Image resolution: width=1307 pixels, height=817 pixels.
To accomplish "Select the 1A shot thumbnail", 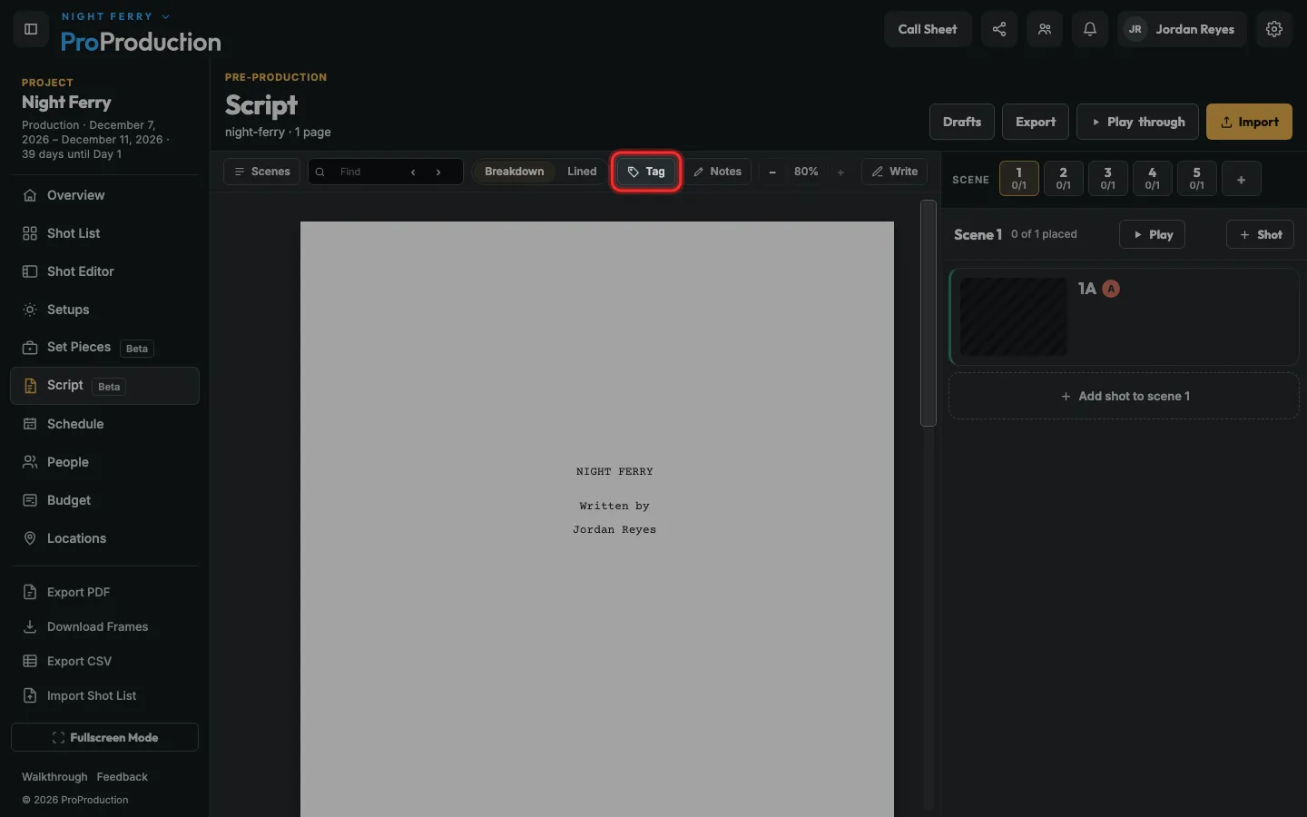I will [1013, 317].
